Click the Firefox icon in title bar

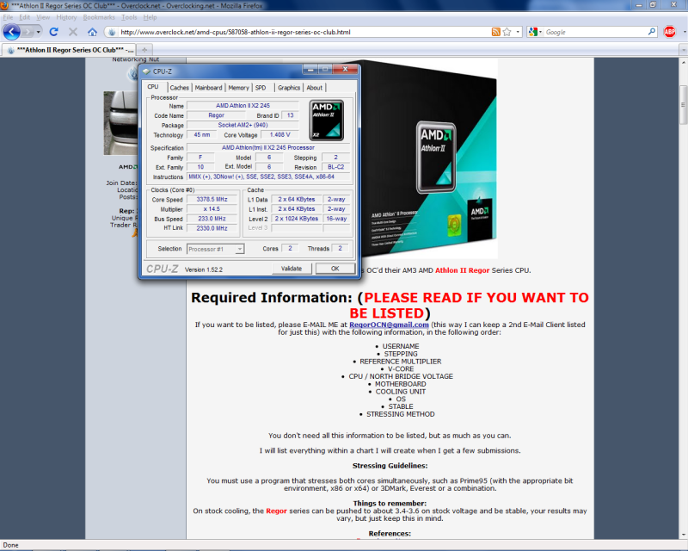point(4,5)
